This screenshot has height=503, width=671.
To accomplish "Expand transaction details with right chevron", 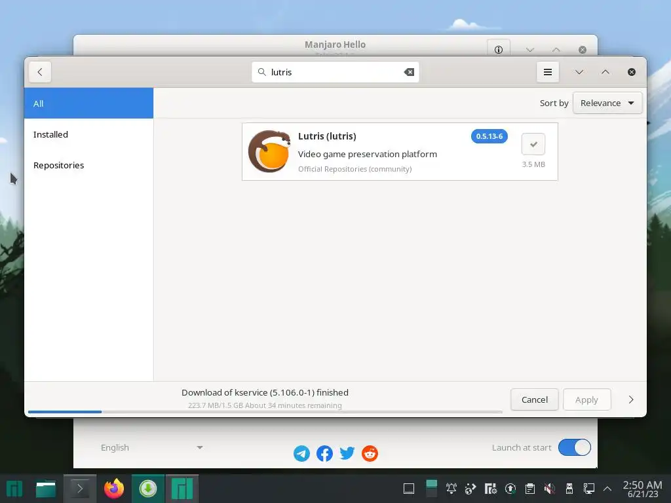I will click(631, 400).
